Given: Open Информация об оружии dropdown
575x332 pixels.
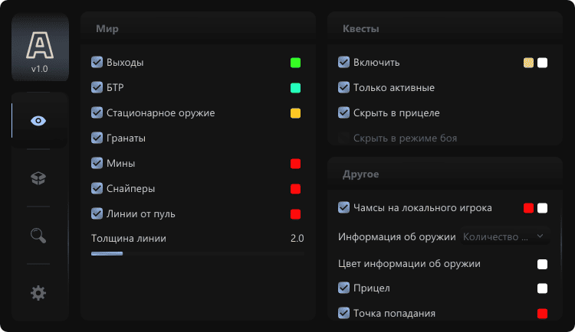Looking at the screenshot, I should click(x=504, y=237).
